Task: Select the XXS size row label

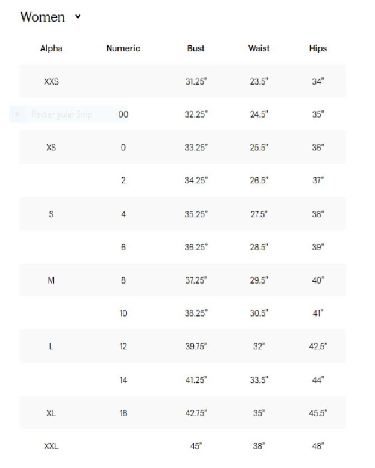Action: [x=51, y=81]
